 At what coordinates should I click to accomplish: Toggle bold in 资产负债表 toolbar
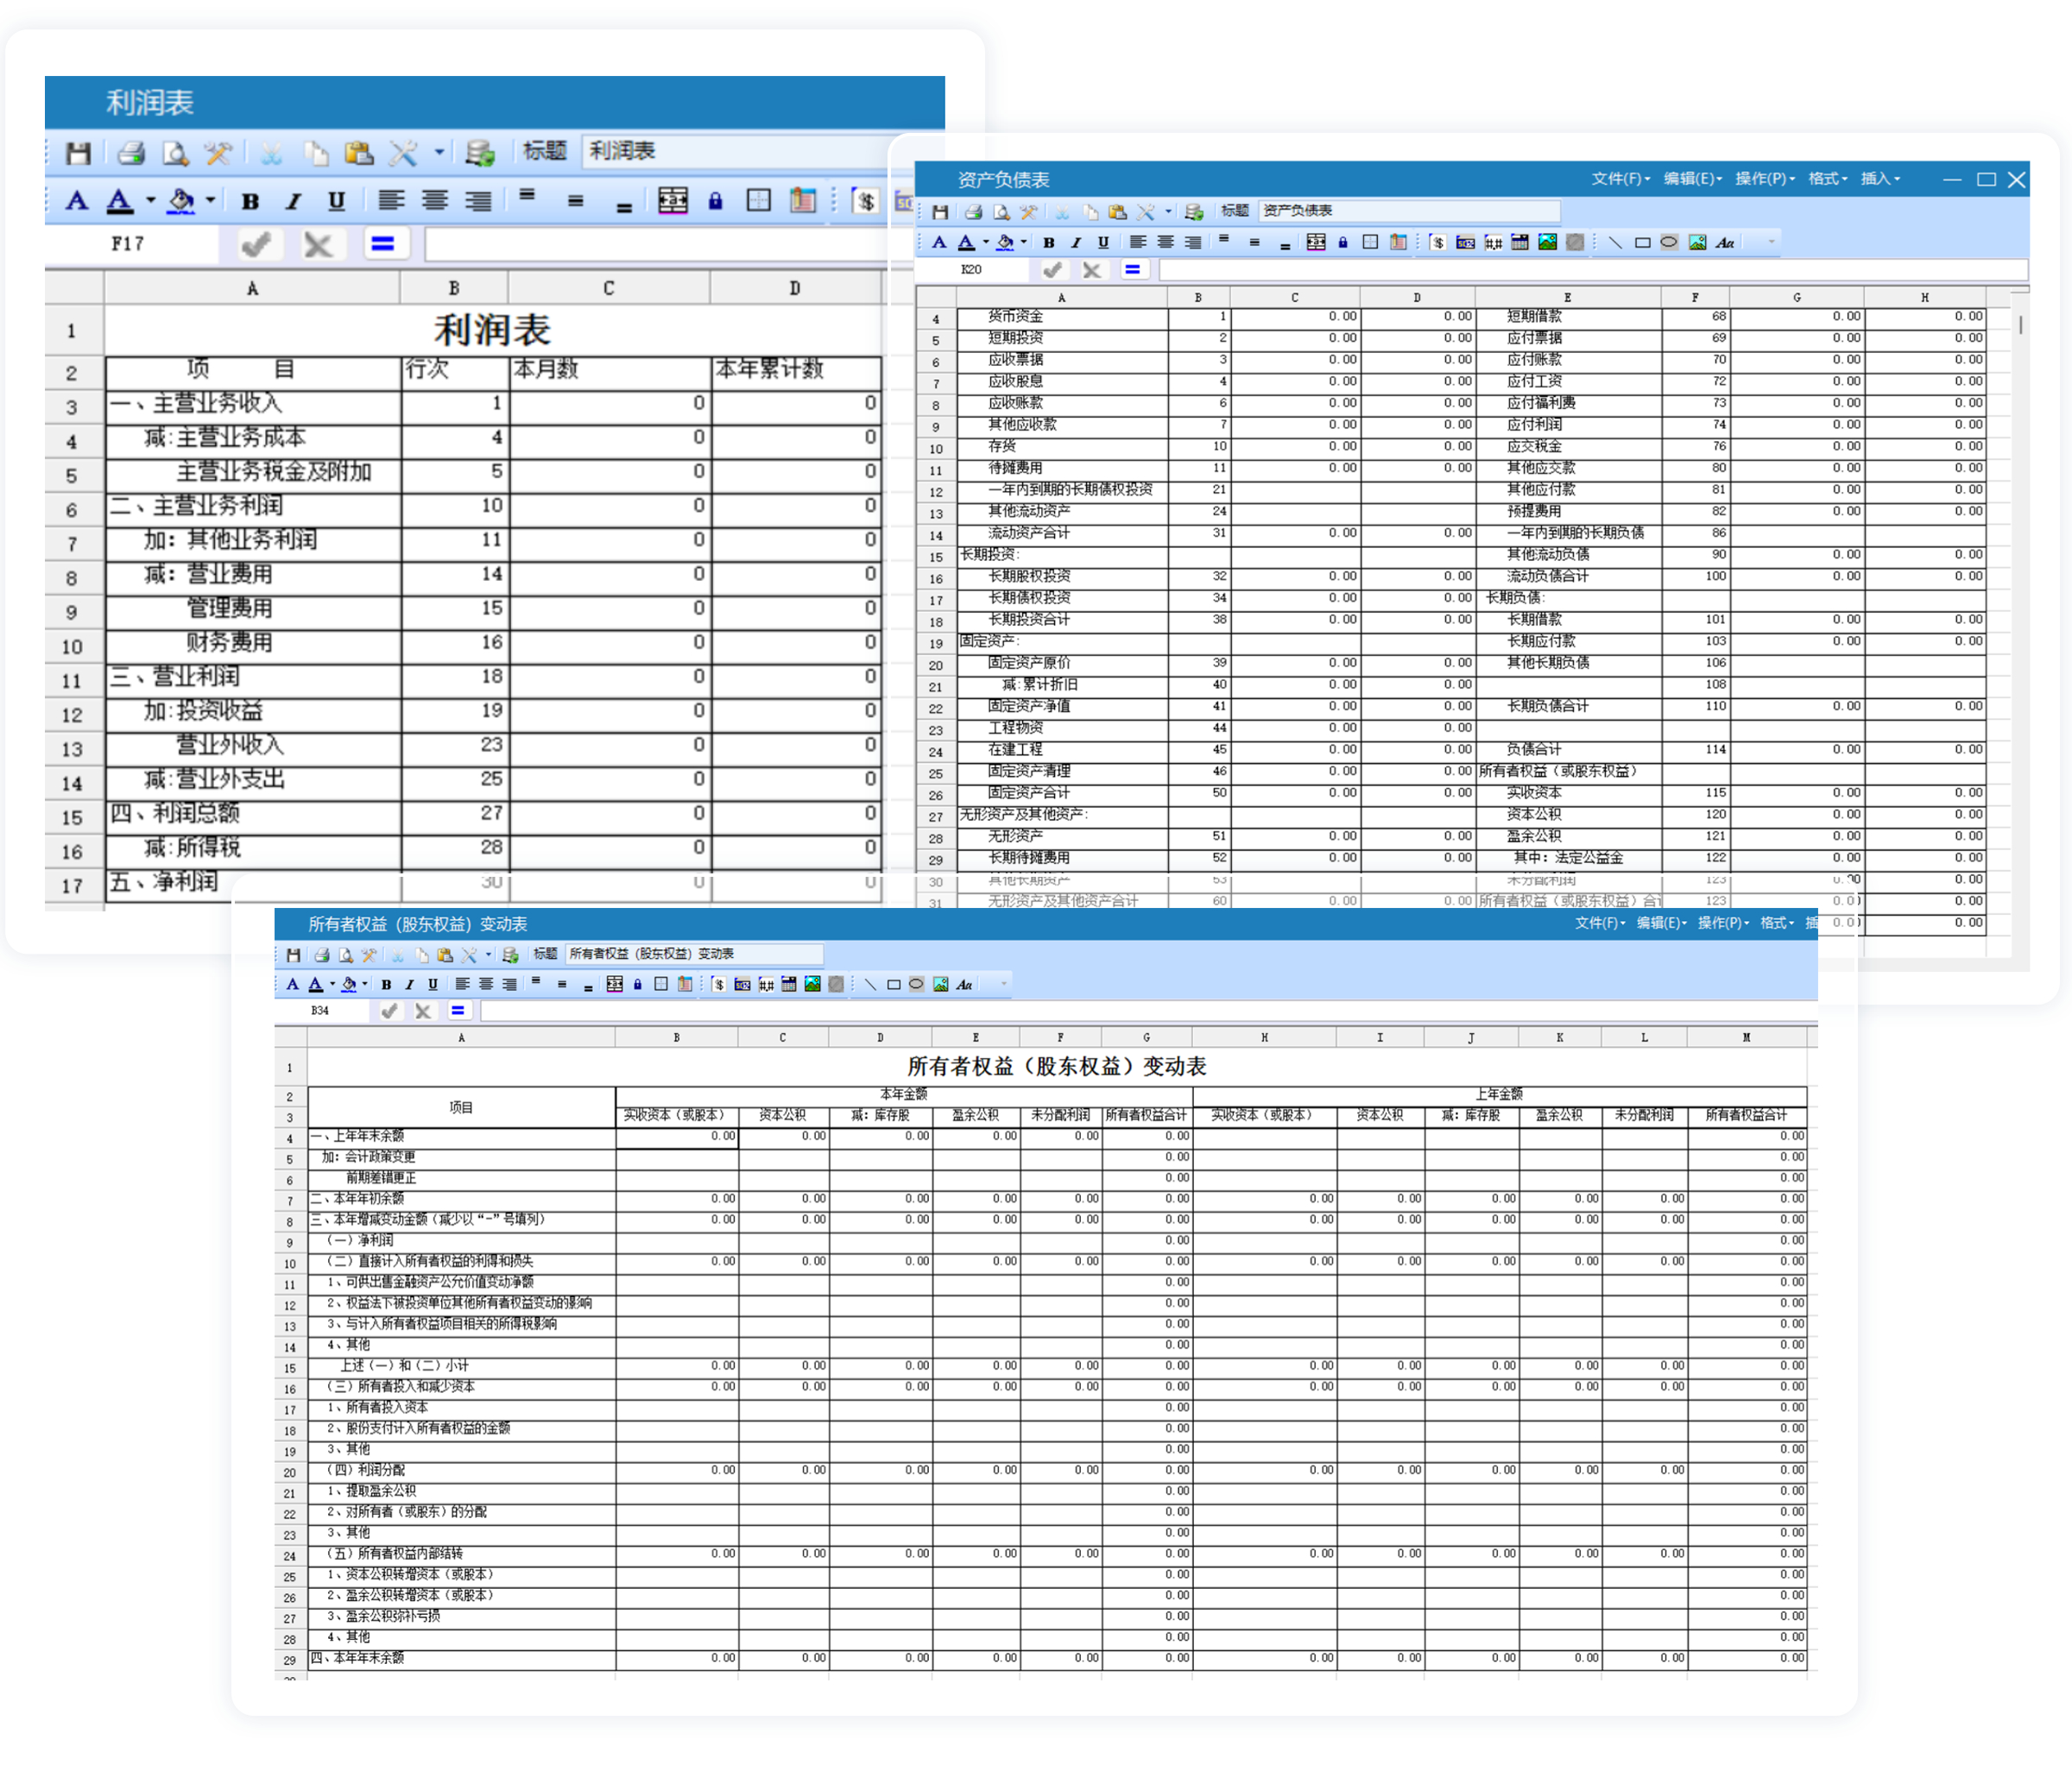[1048, 243]
